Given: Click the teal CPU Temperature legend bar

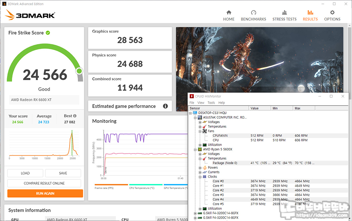Looking at the screenshot, I should point(146,185).
